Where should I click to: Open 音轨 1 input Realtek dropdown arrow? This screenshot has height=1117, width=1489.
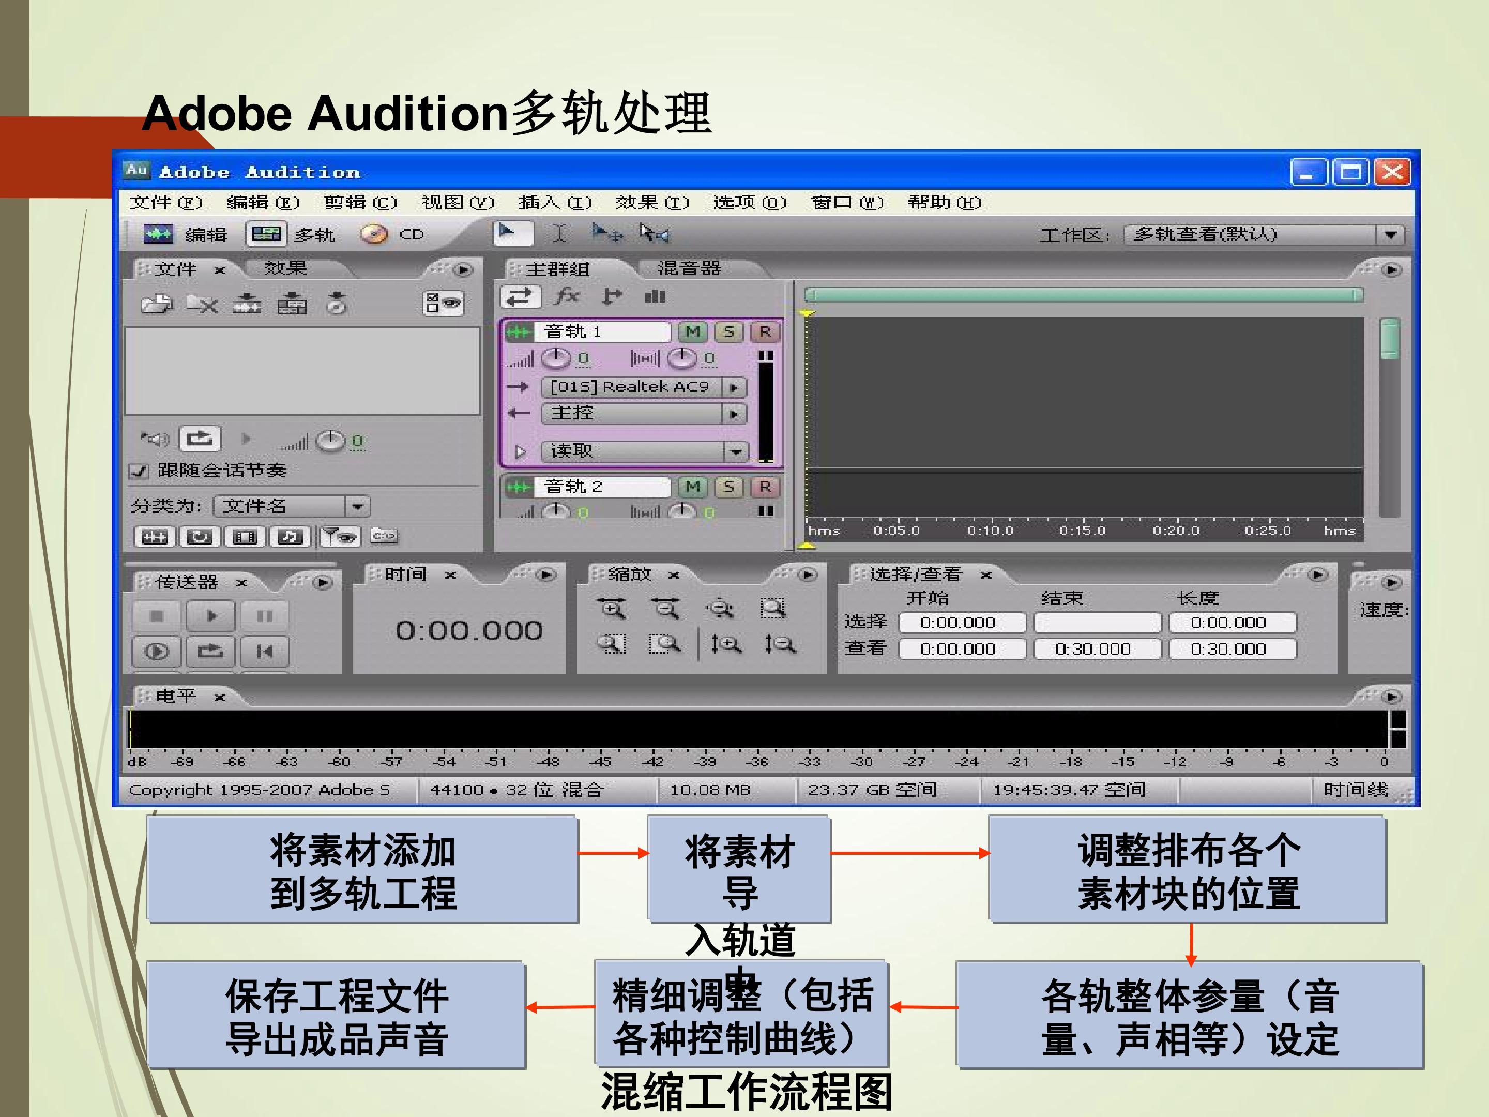tap(734, 387)
